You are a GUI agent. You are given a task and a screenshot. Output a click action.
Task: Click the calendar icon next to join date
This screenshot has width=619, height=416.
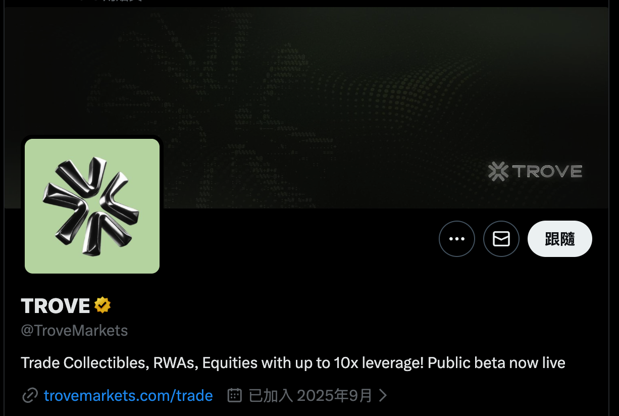[234, 395]
